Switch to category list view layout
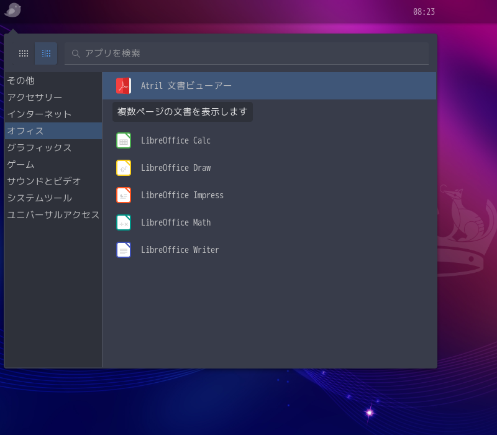The image size is (497, 435). pyautogui.click(x=46, y=53)
